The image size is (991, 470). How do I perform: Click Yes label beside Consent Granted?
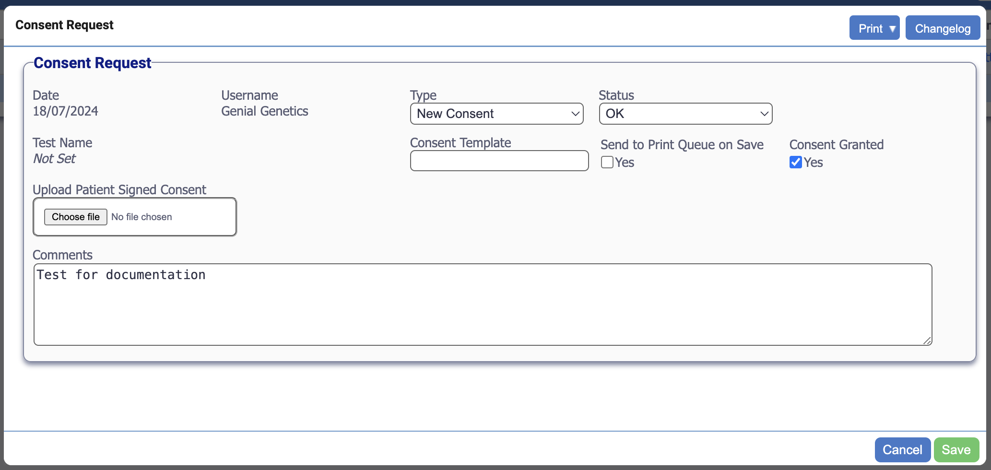pyautogui.click(x=814, y=163)
